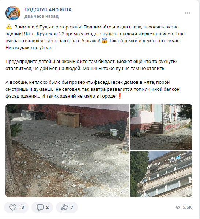This screenshot has width=200, height=219.
Task: Click the share count 7
Action: [72, 207]
